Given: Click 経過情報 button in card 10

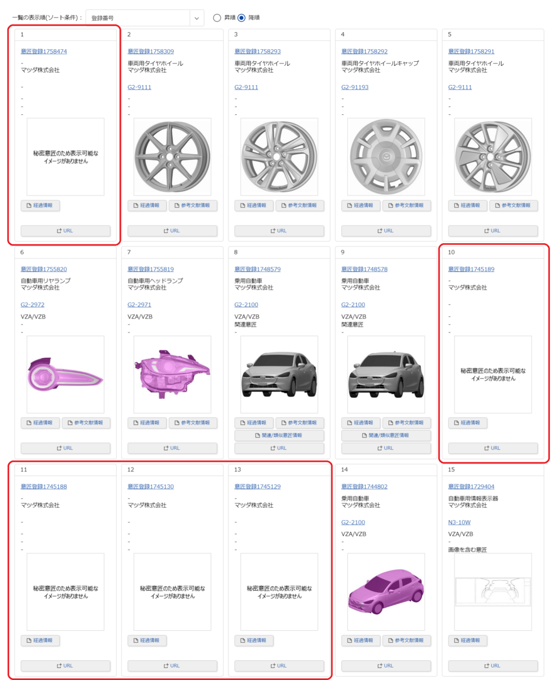Looking at the screenshot, I should point(468,423).
